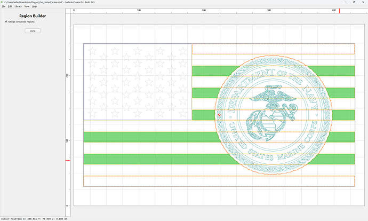This screenshot has height=221, width=368.
Task: Close the Carbide Create window
Action: [363, 2]
